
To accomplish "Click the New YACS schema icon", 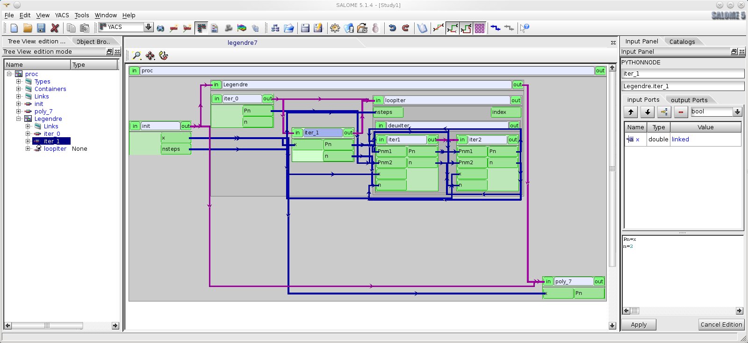I will 275,28.
